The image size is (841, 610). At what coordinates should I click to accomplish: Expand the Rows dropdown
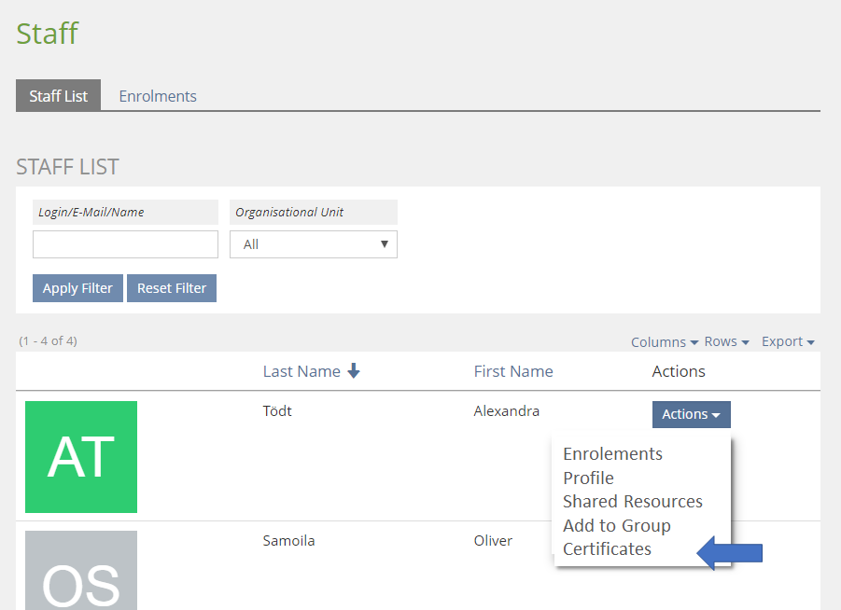click(727, 342)
